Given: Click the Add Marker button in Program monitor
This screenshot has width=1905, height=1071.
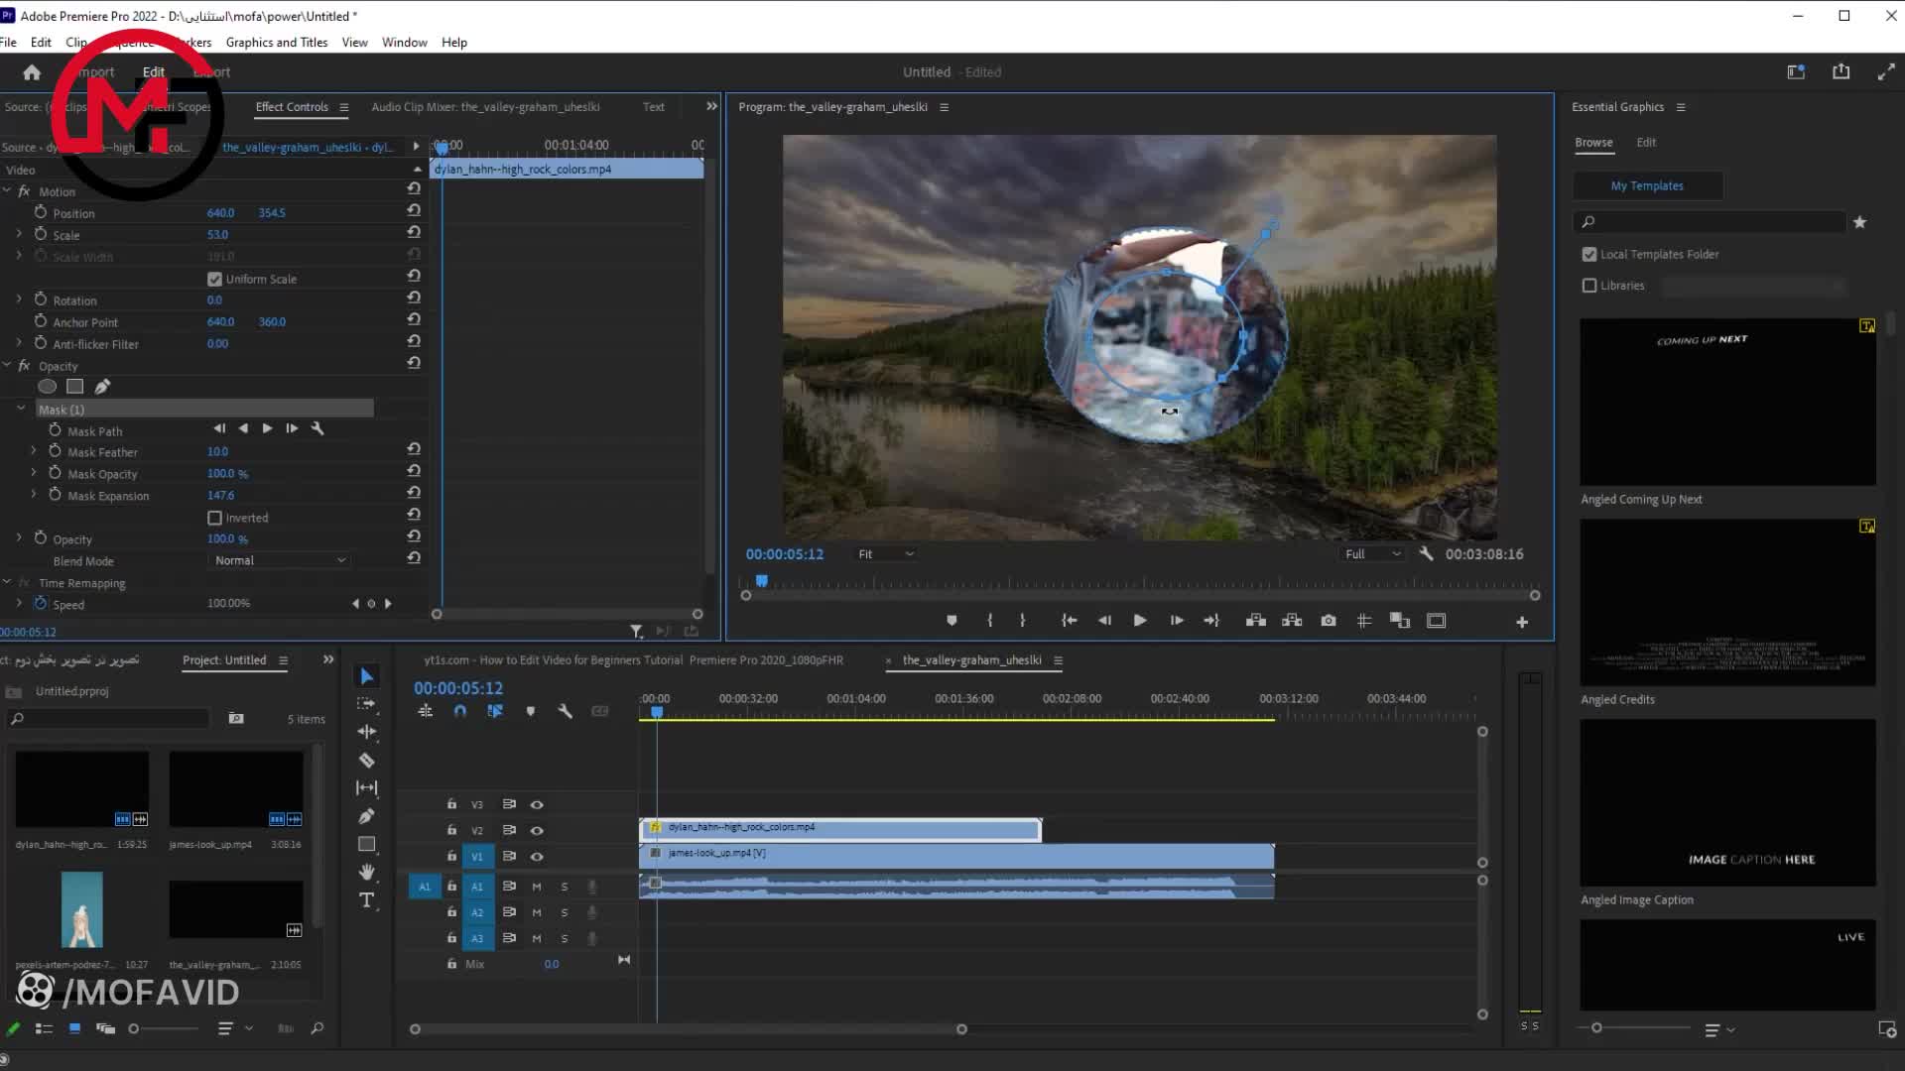Looking at the screenshot, I should point(952,621).
